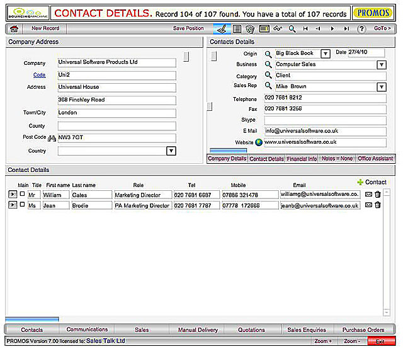
Task: Click the Company name field
Action: (x=117, y=62)
